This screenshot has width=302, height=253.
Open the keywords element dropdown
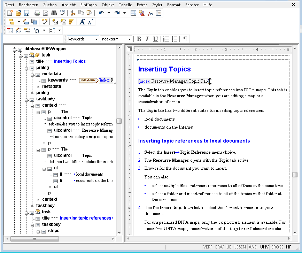click(x=96, y=39)
